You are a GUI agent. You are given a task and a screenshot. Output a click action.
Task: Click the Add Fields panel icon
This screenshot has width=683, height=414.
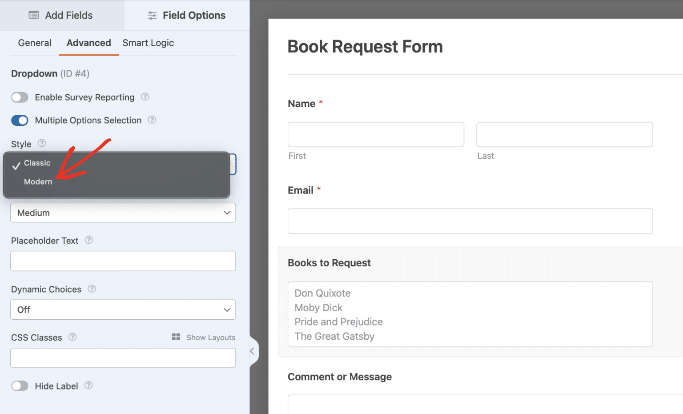(x=33, y=15)
